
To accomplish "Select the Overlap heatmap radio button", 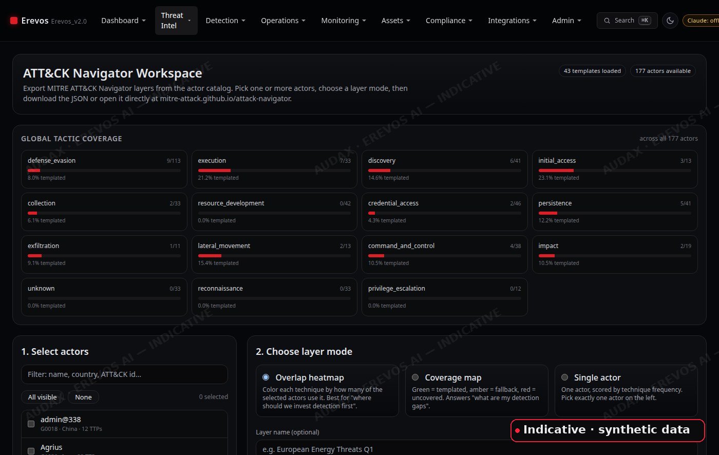I will (266, 377).
